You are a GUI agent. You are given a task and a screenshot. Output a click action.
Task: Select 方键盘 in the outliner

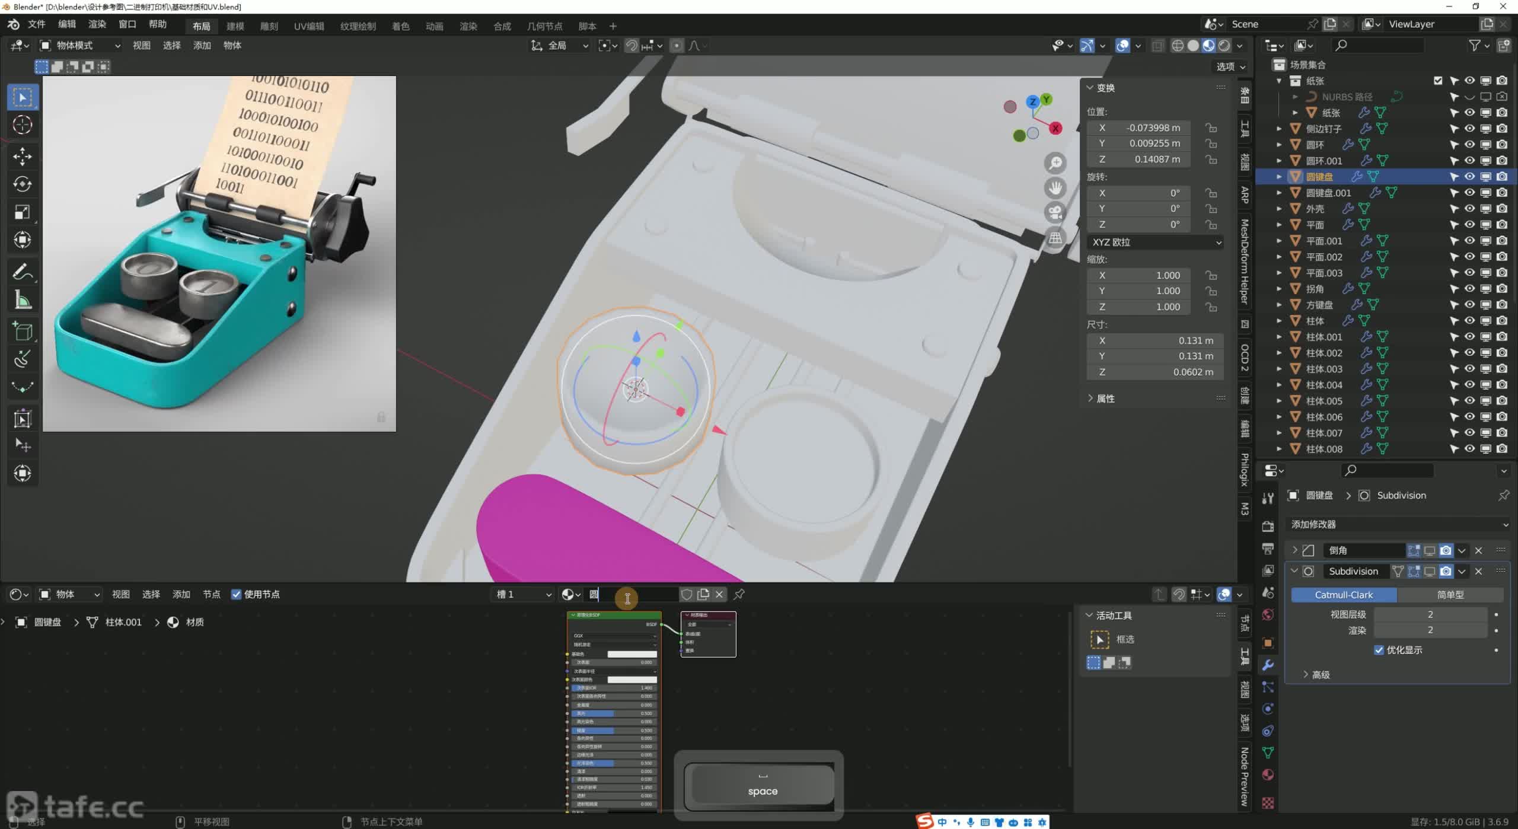point(1319,305)
